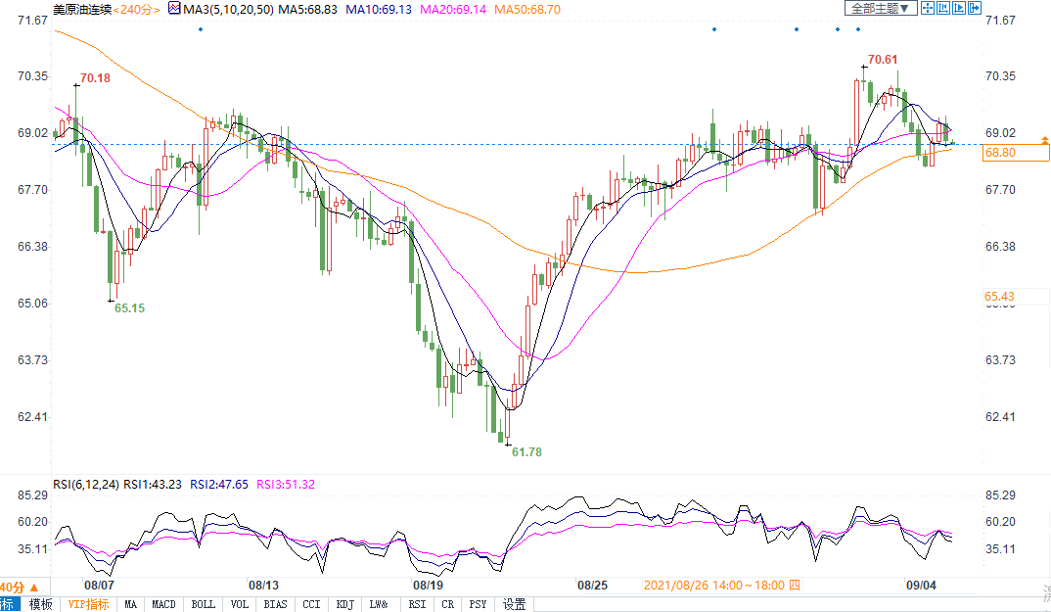Enable the KDJ indicator

click(x=344, y=604)
